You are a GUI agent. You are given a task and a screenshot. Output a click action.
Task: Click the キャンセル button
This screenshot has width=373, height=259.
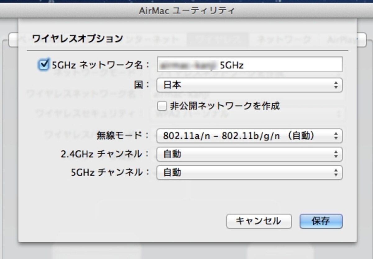259,221
